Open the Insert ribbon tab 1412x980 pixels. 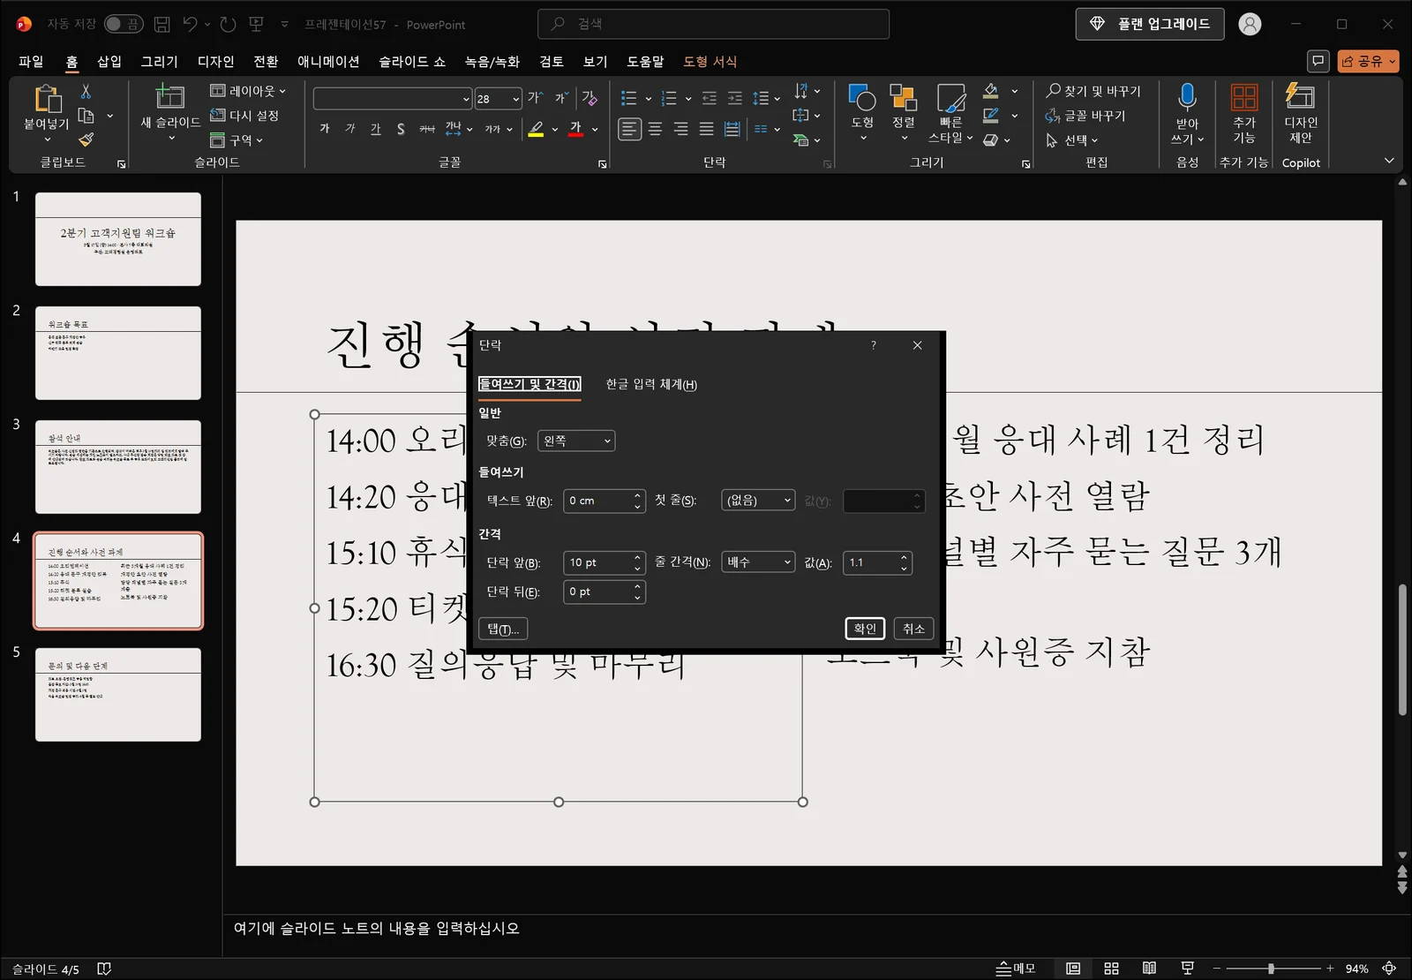109,61
